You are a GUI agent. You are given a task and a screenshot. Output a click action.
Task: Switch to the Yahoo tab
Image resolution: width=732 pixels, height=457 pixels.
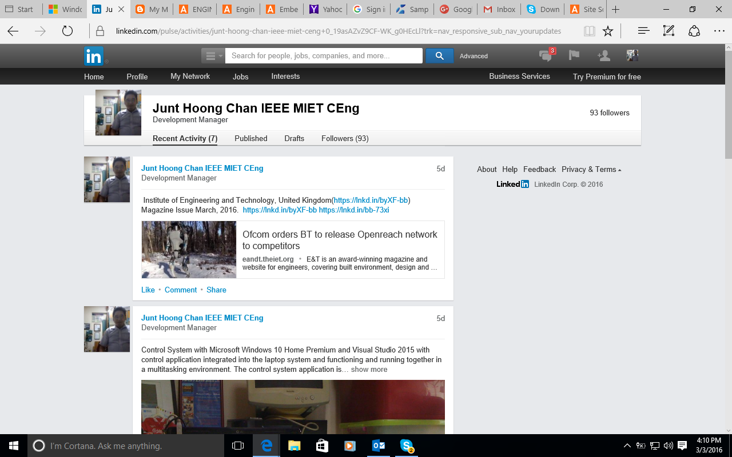click(325, 9)
